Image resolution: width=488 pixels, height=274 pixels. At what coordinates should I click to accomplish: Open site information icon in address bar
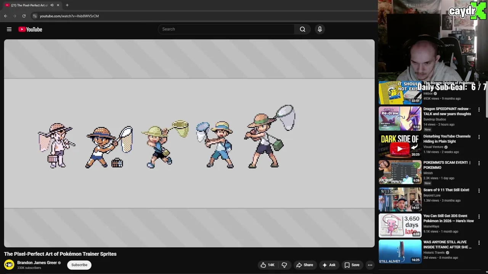(35, 16)
